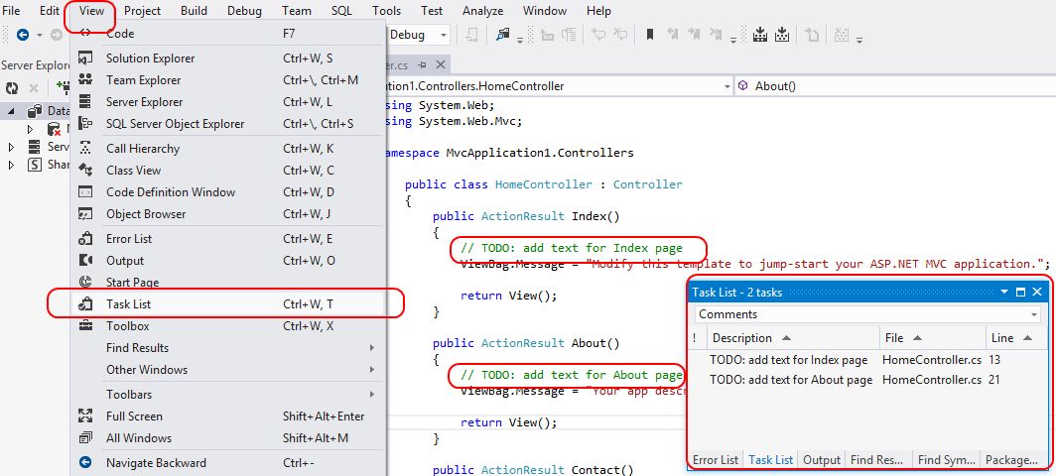Choose Solution Explorer in the View menu
The height and width of the screenshot is (476, 1056).
click(x=228, y=59)
